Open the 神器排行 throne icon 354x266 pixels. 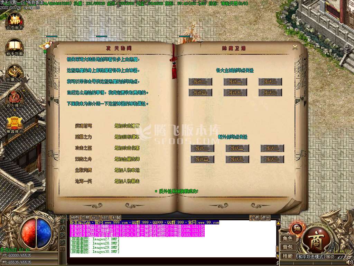pos(15,125)
